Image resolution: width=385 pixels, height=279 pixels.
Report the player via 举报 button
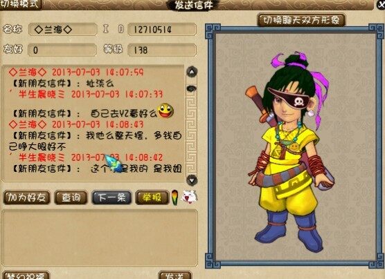[152, 198]
